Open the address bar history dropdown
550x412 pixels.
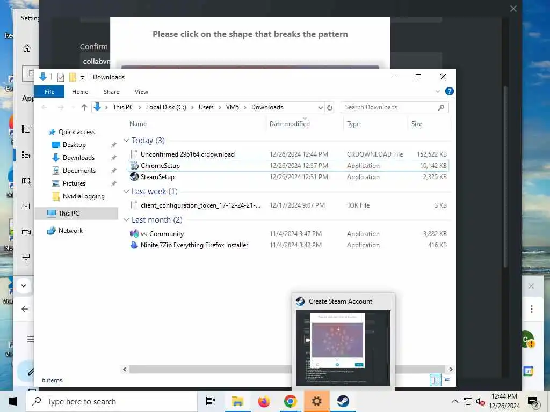coord(320,107)
